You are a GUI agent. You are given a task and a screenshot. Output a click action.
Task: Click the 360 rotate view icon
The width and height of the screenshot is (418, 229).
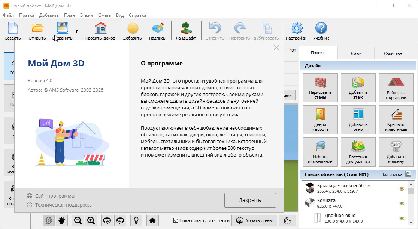pos(48,220)
